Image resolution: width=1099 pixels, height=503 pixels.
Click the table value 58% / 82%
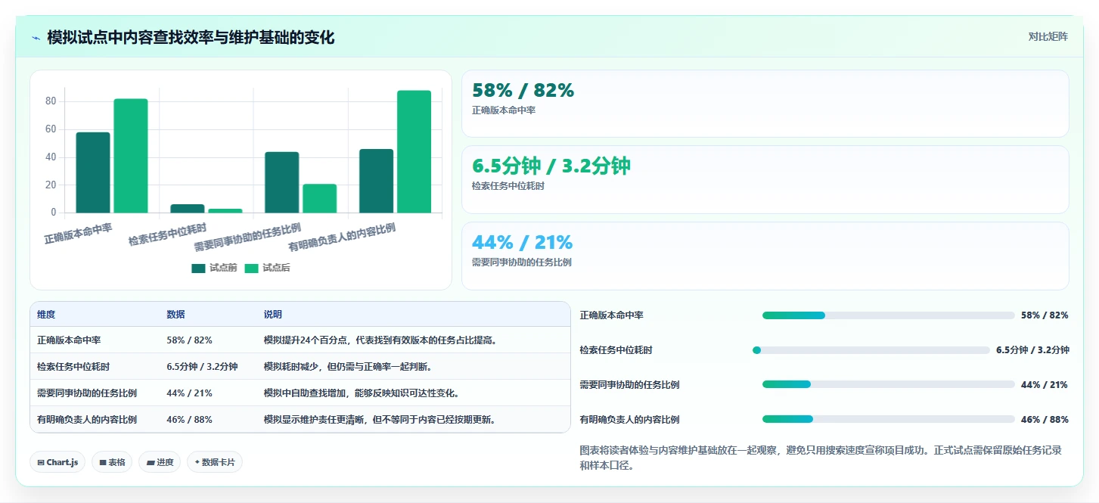(189, 340)
